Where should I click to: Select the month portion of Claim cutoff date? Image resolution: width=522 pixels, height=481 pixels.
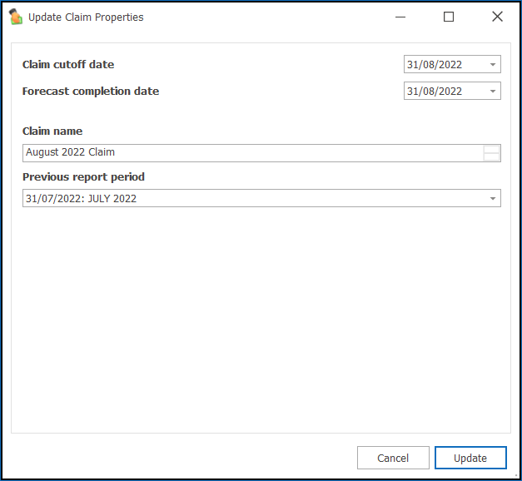click(428, 64)
